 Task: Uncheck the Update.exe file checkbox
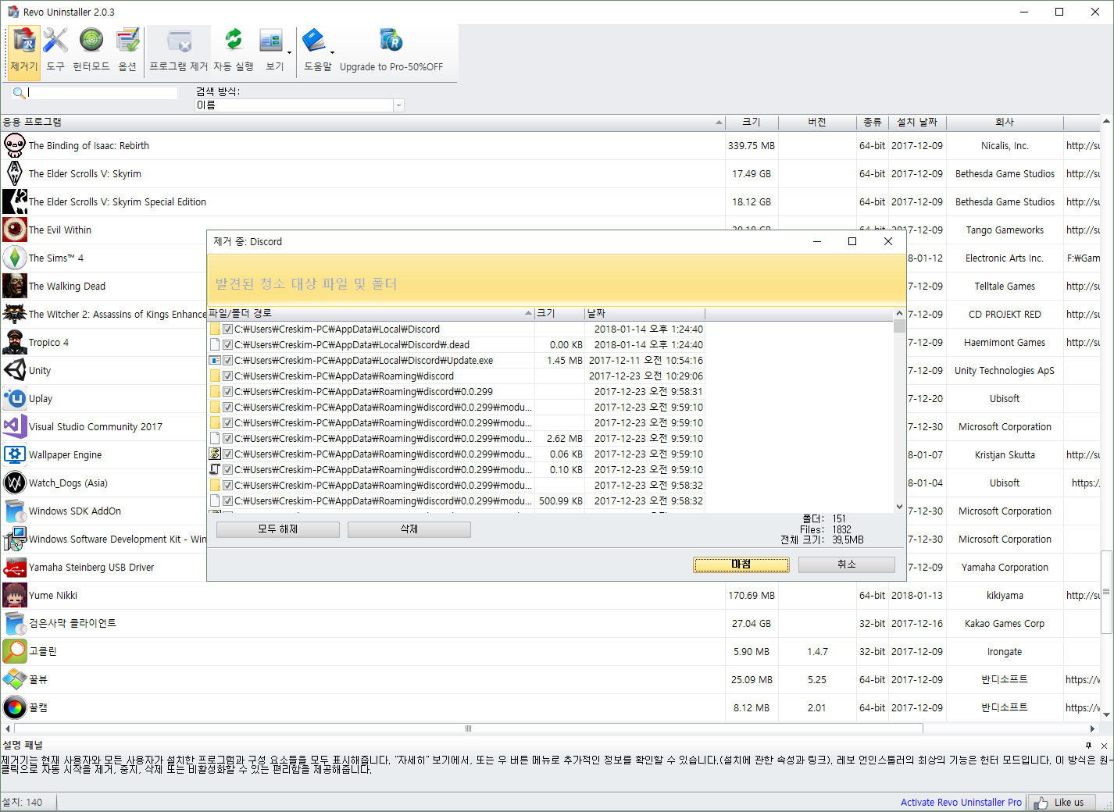pyautogui.click(x=228, y=361)
